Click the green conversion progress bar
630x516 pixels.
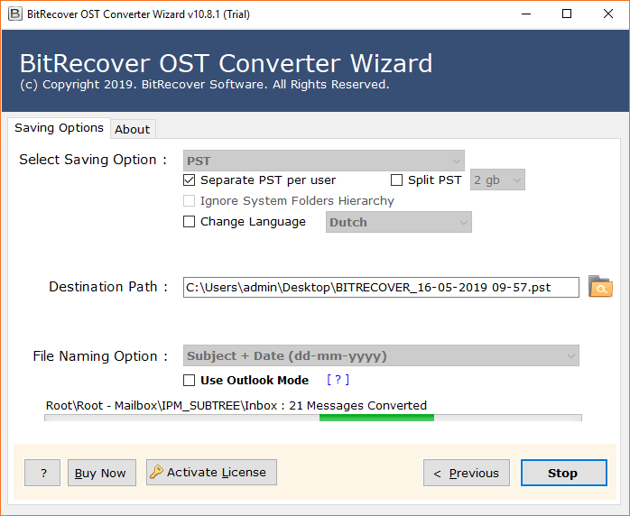(313, 418)
